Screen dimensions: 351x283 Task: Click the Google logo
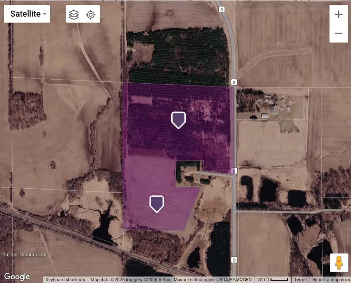[17, 277]
